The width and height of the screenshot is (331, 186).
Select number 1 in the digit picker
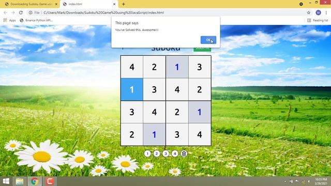click(147, 153)
